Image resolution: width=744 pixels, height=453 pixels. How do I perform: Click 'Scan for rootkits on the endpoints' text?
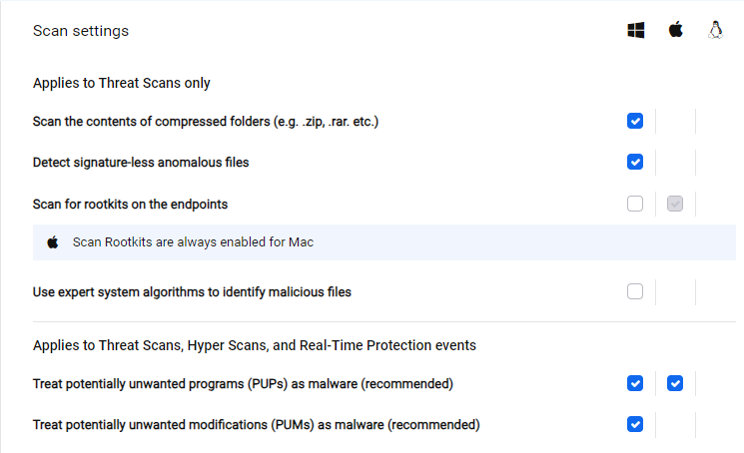(x=130, y=205)
